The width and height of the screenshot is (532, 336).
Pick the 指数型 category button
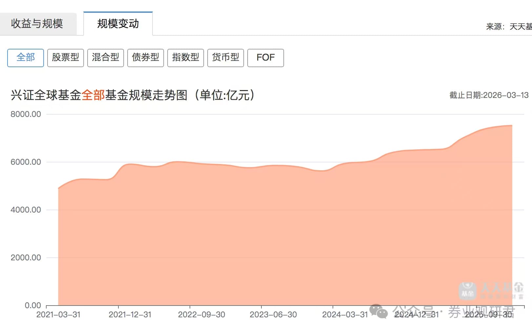186,58
